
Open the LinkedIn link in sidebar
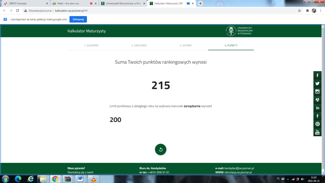coord(317,108)
